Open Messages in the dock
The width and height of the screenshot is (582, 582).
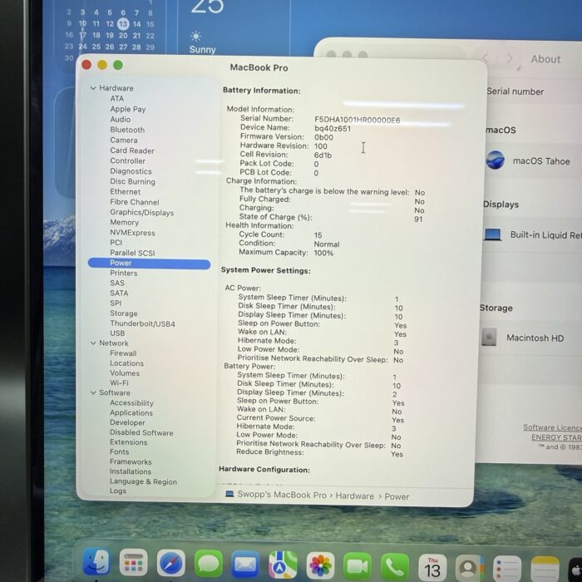tap(208, 564)
